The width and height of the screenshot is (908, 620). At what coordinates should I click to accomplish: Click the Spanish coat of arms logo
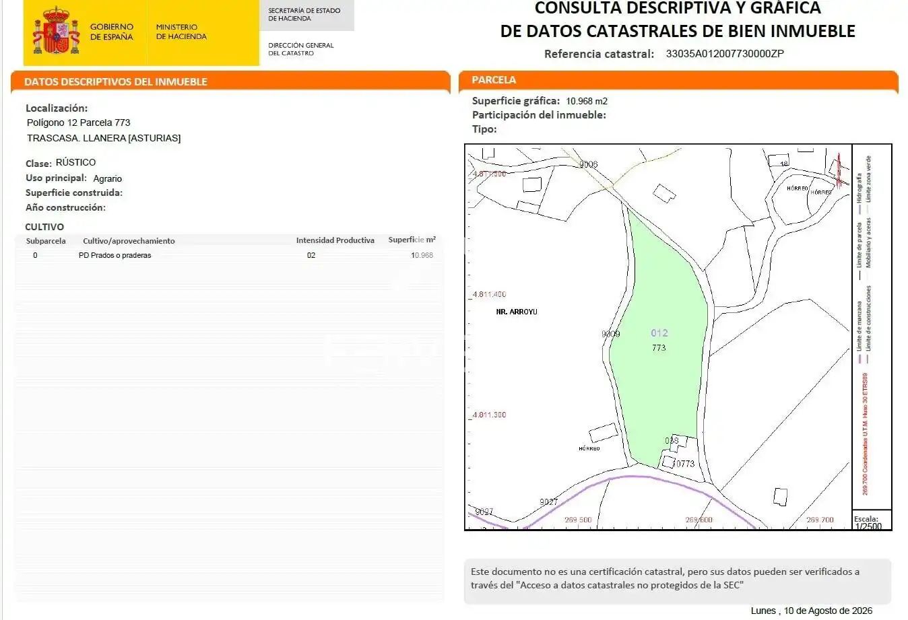[x=57, y=31]
